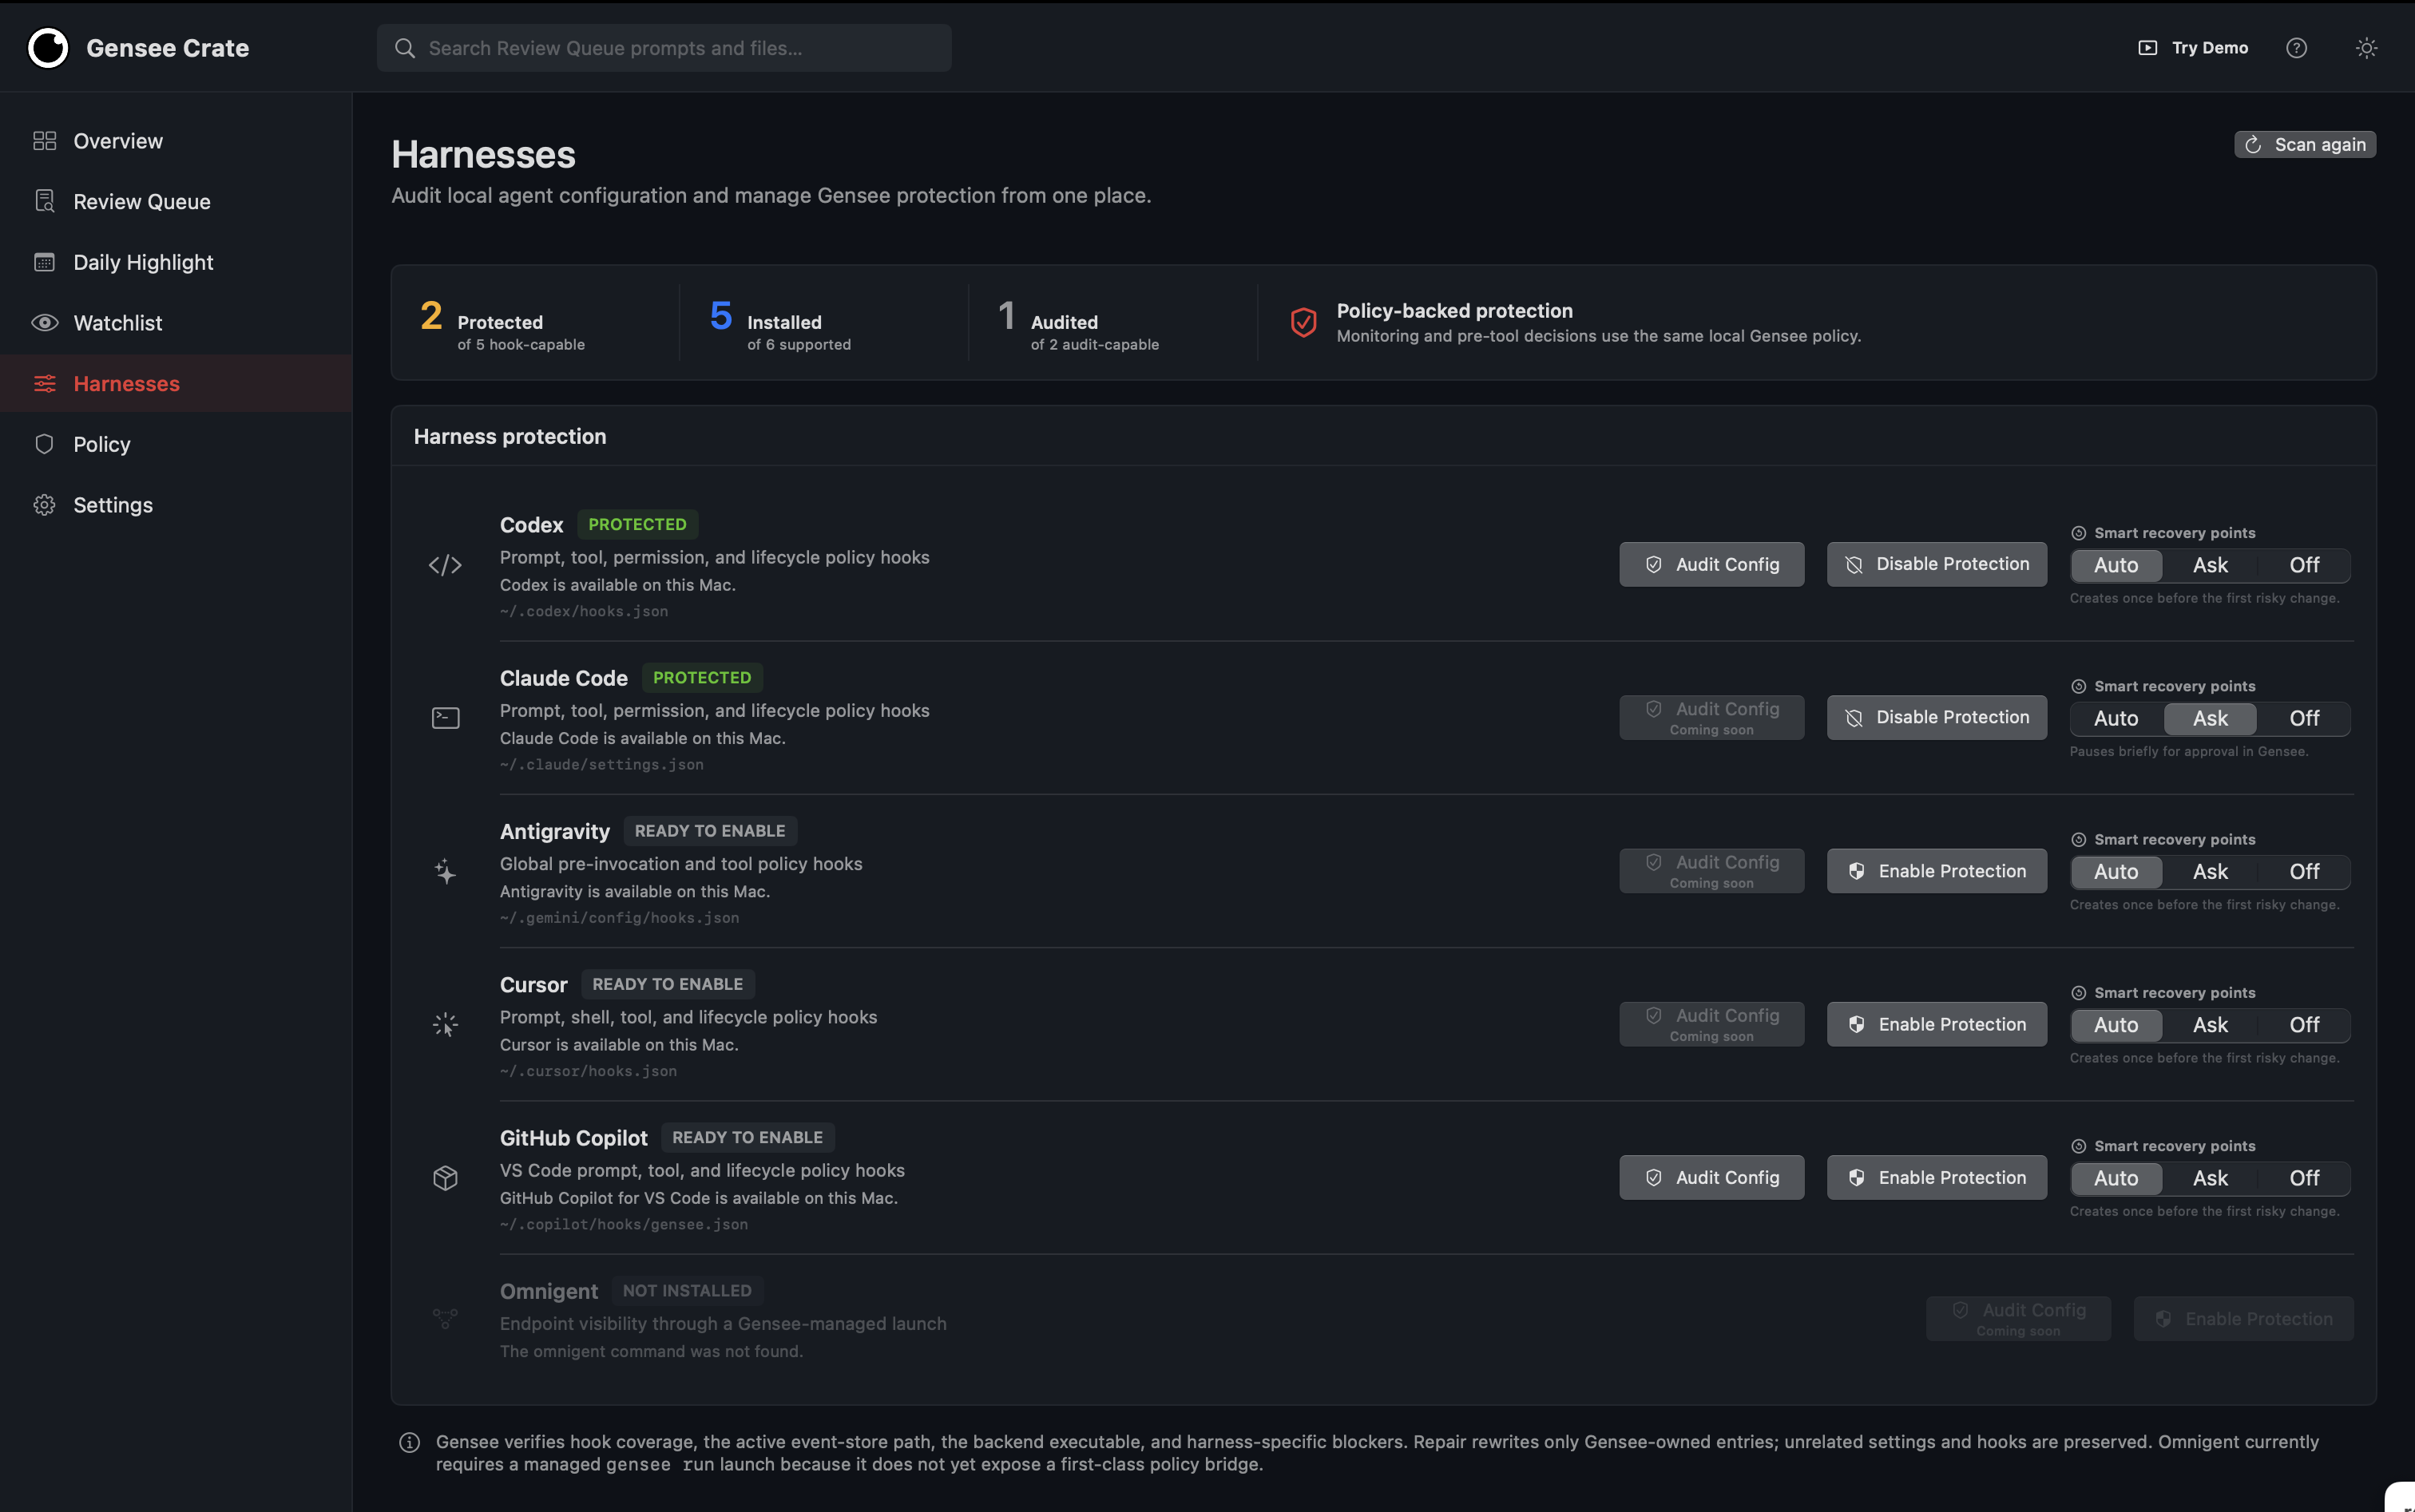Turn Codex recovery points Off
The image size is (2415, 1512).
click(2304, 565)
